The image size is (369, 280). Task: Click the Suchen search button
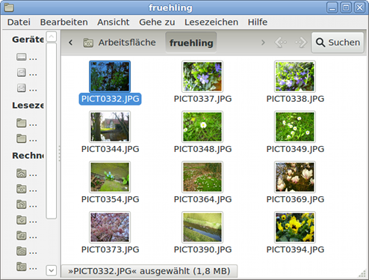coord(338,43)
